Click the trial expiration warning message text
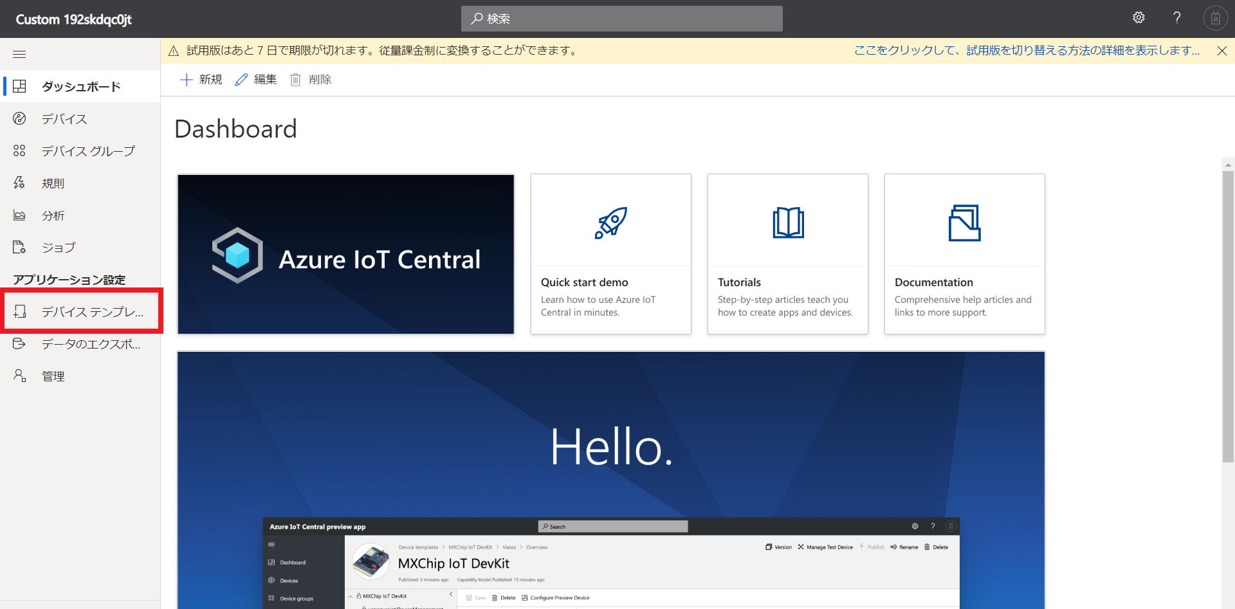 383,51
